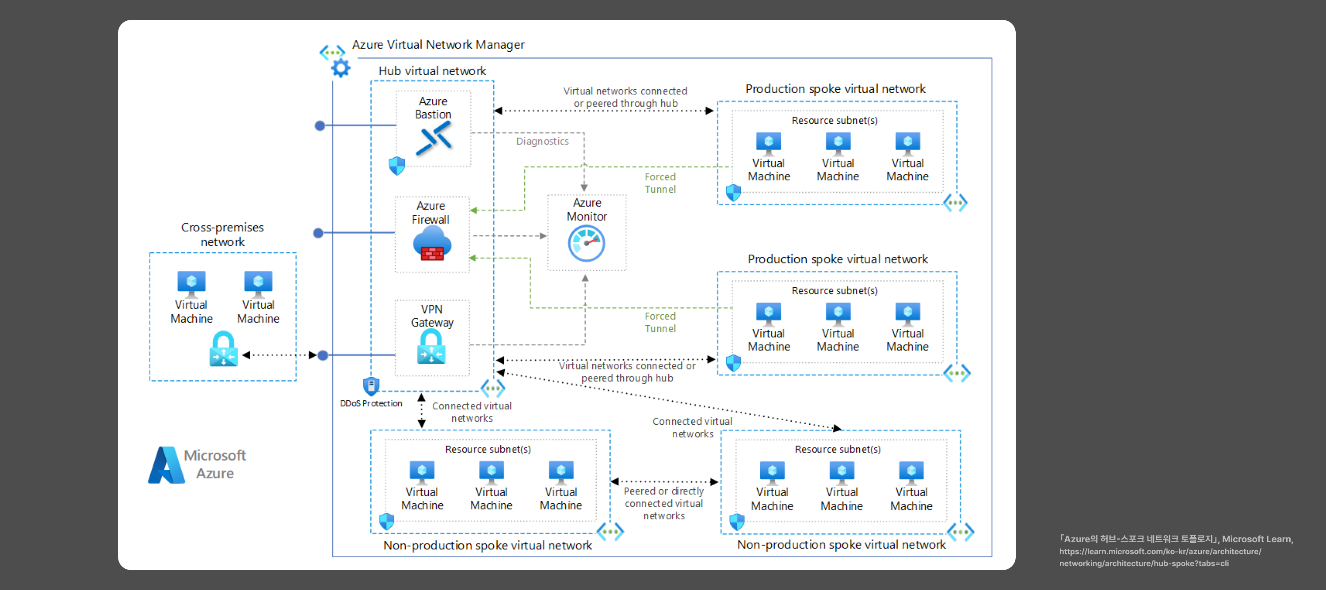Click the upper production spoke virtual network icon
The width and height of the screenshot is (1326, 590).
coord(955,203)
